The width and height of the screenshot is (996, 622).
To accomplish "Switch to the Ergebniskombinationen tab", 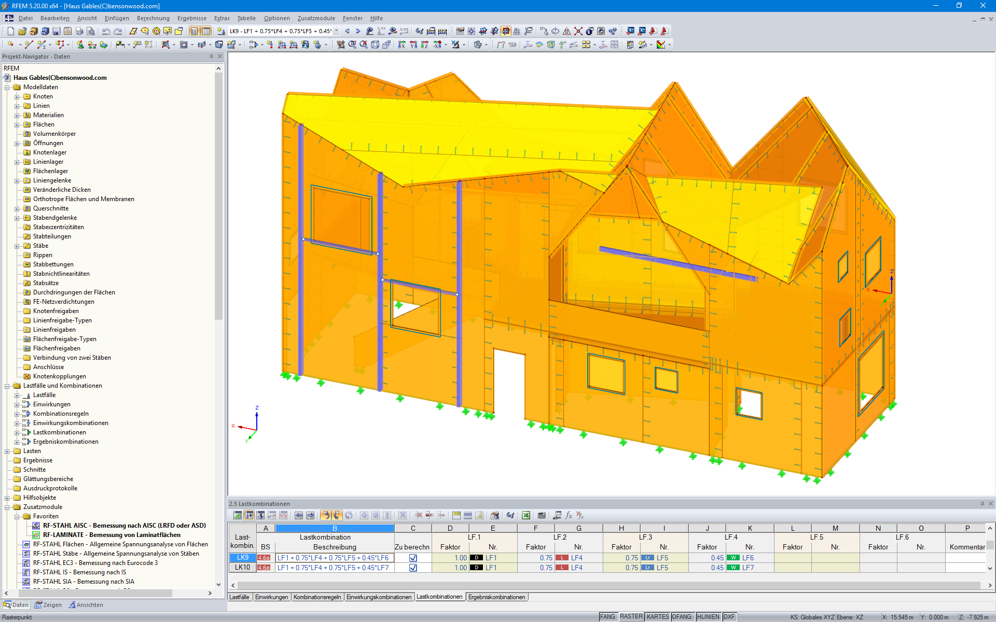I will 496,597.
